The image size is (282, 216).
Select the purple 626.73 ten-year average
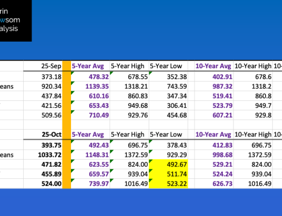214,183
